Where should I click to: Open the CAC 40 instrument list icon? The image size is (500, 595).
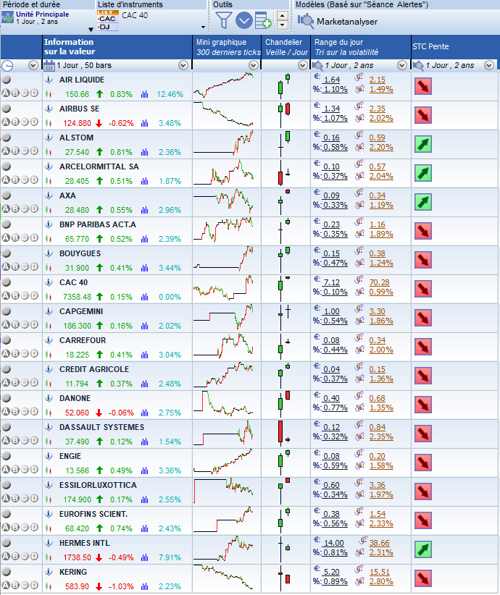click(107, 21)
